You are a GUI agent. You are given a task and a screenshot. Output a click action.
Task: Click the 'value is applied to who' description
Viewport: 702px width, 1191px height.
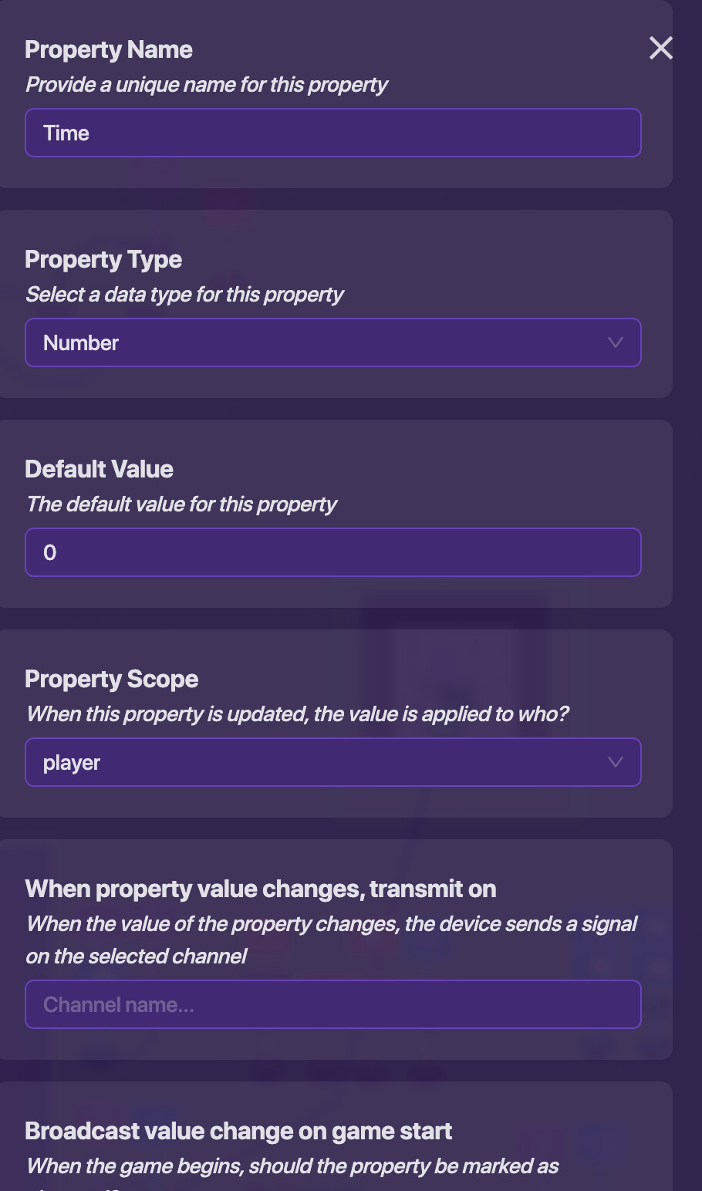click(x=297, y=714)
